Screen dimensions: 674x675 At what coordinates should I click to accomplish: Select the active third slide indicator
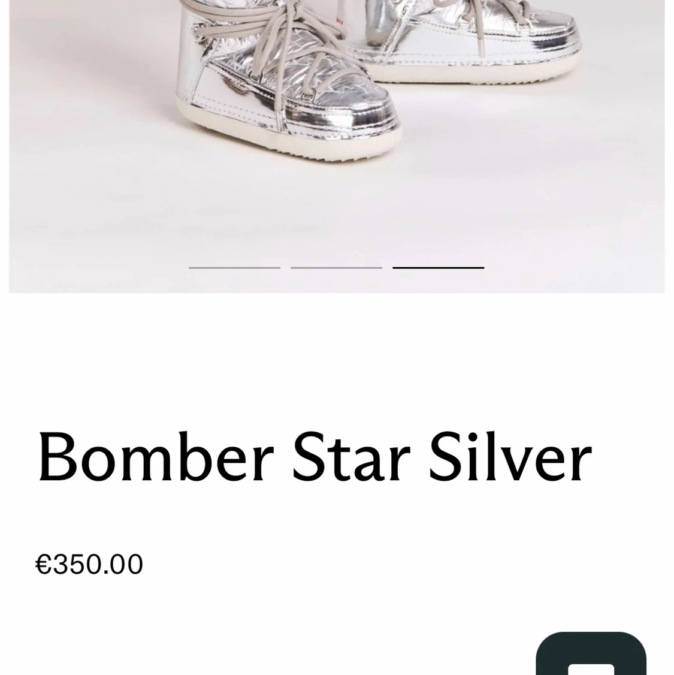439,268
